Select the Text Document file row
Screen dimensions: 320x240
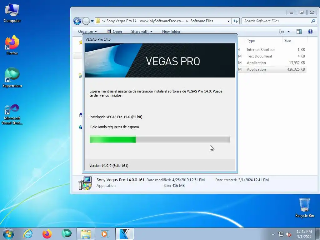[272, 56]
